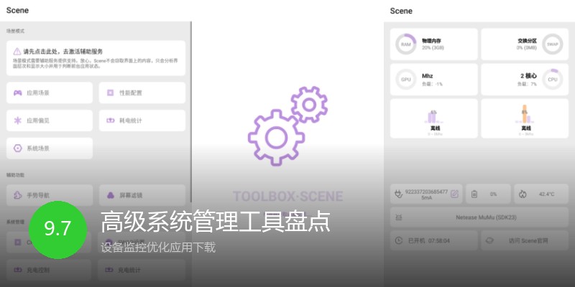Open 耗电统计 tile
The image size is (575, 287).
(x=142, y=121)
